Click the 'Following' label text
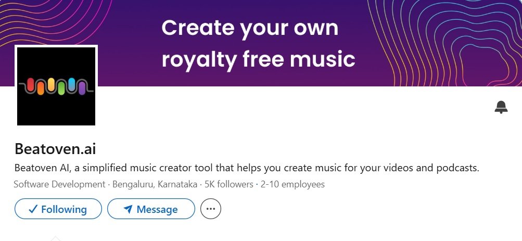The width and height of the screenshot is (522, 241). coord(64,209)
